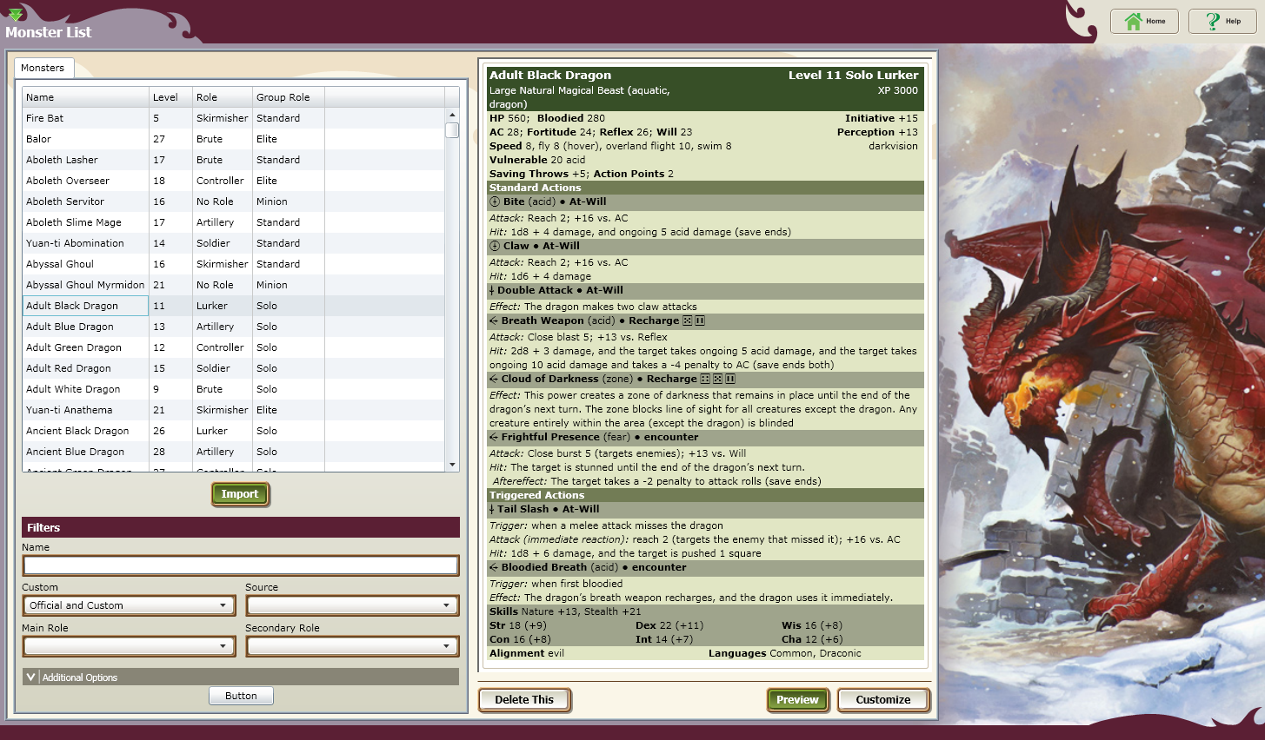Select the Aboleth Slime Mage row
The height and width of the screenshot is (740, 1265).
[x=233, y=222]
